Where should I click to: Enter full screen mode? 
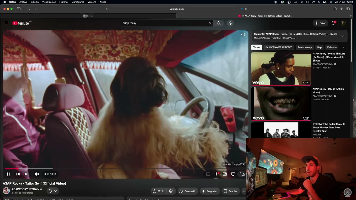pyautogui.click(x=241, y=174)
